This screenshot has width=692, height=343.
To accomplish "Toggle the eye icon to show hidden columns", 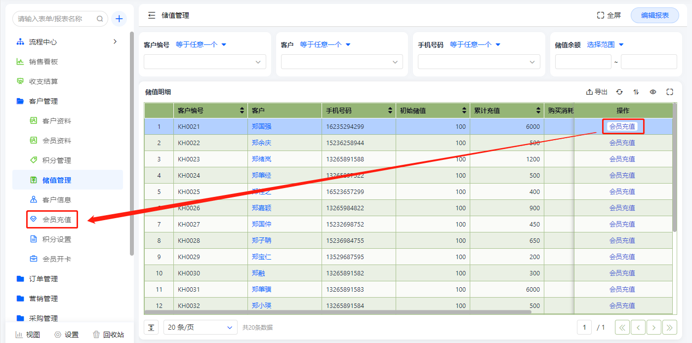I will pos(653,92).
